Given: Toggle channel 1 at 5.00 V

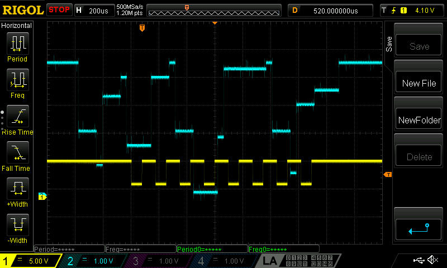Looking at the screenshot, I should coord(30,261).
